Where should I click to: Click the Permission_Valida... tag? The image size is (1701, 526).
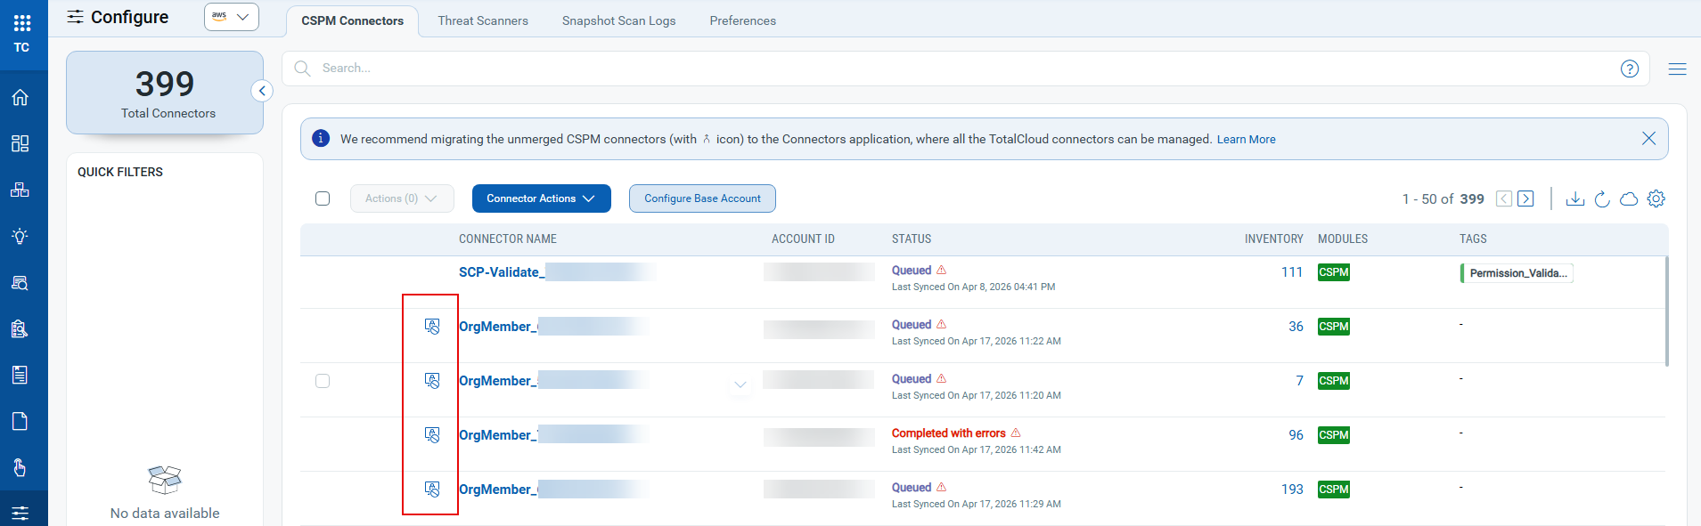pos(1517,273)
